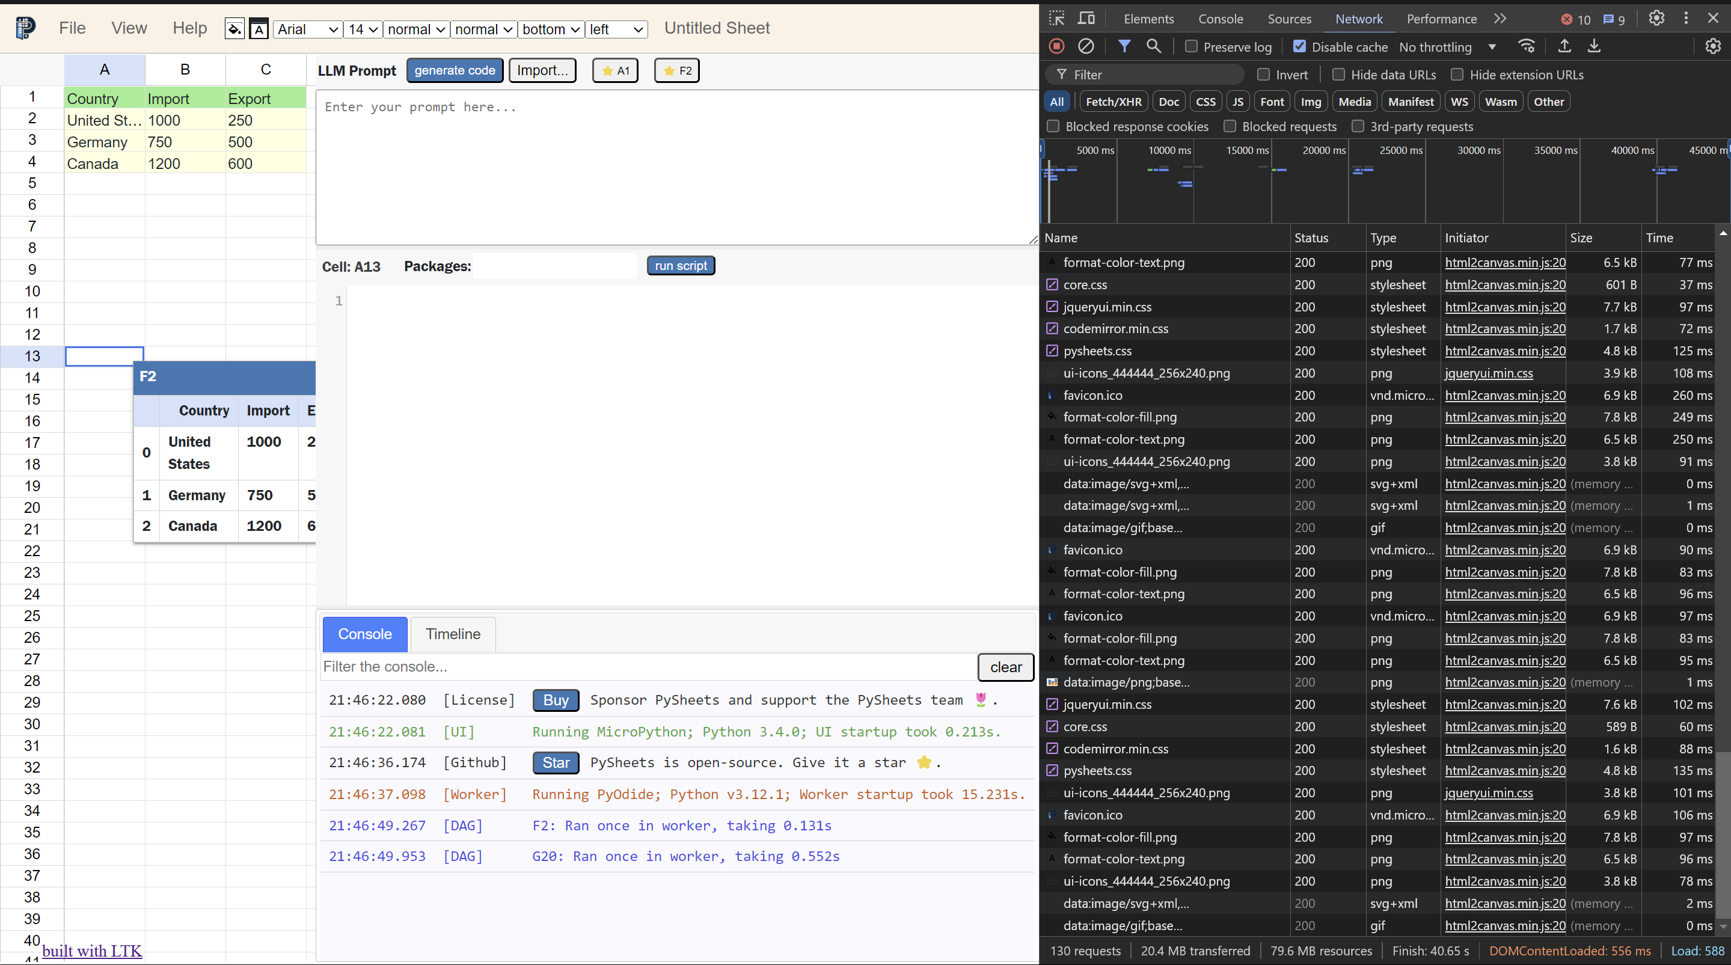This screenshot has width=1731, height=965.
Task: Clear the network log
Action: click(x=1086, y=46)
